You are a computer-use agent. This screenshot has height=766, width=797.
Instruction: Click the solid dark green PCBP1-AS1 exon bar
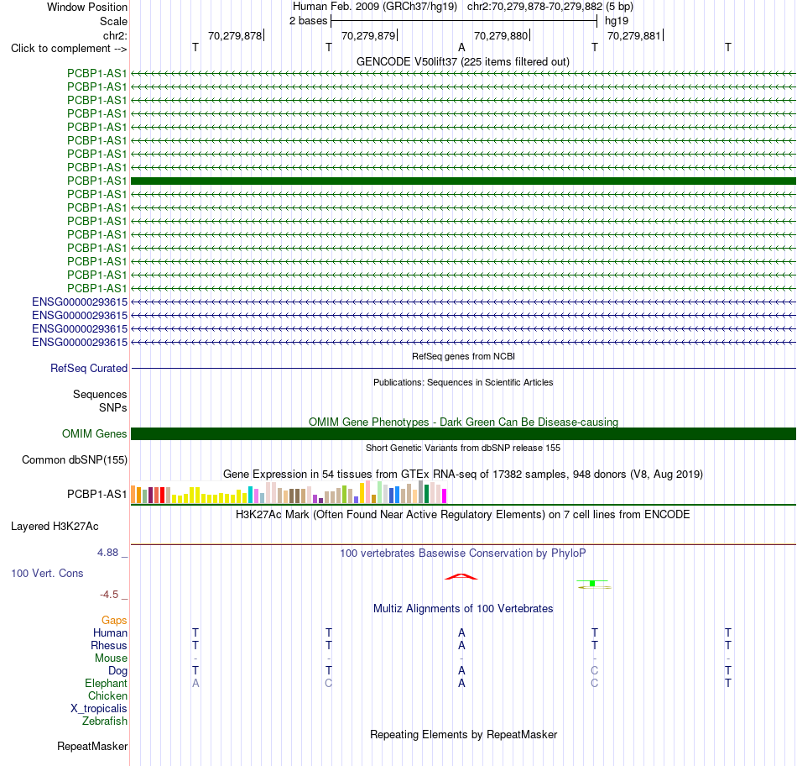464,181
